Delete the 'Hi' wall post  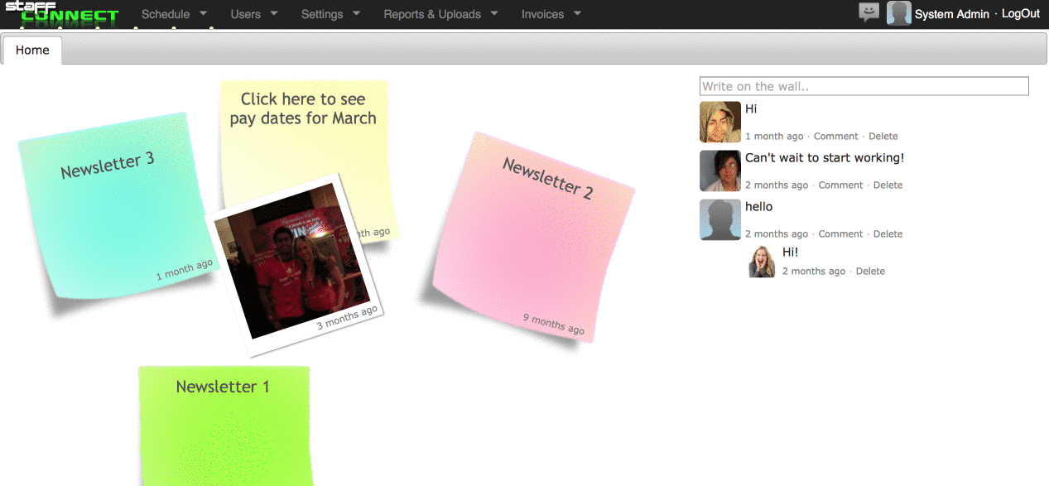[x=883, y=136]
